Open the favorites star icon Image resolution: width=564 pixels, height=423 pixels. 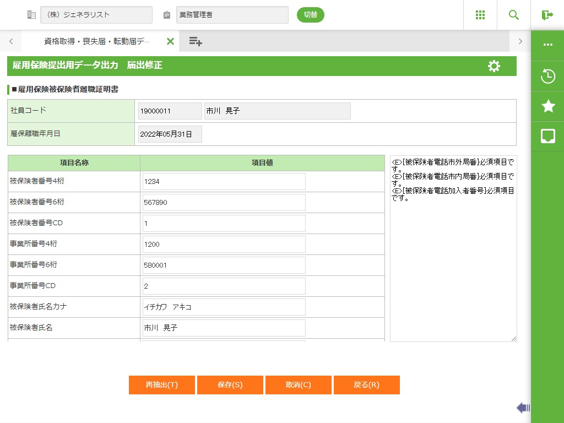(547, 106)
